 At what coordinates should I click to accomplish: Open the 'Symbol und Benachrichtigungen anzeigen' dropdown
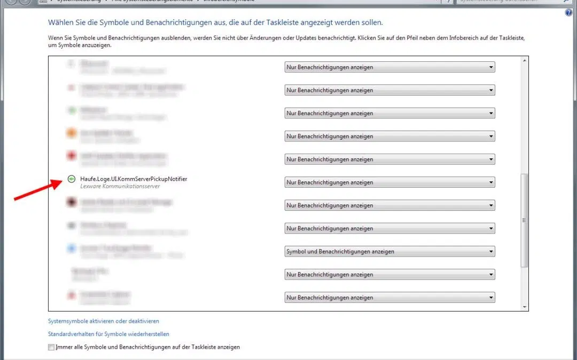click(x=389, y=251)
